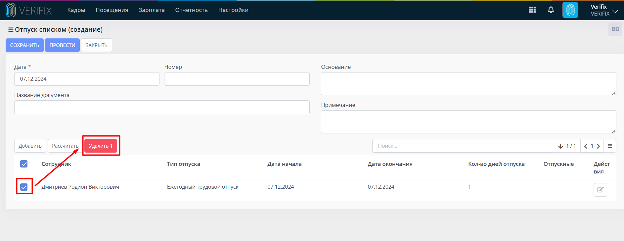
Task: Open the apps grid icon
Action: tap(532, 10)
